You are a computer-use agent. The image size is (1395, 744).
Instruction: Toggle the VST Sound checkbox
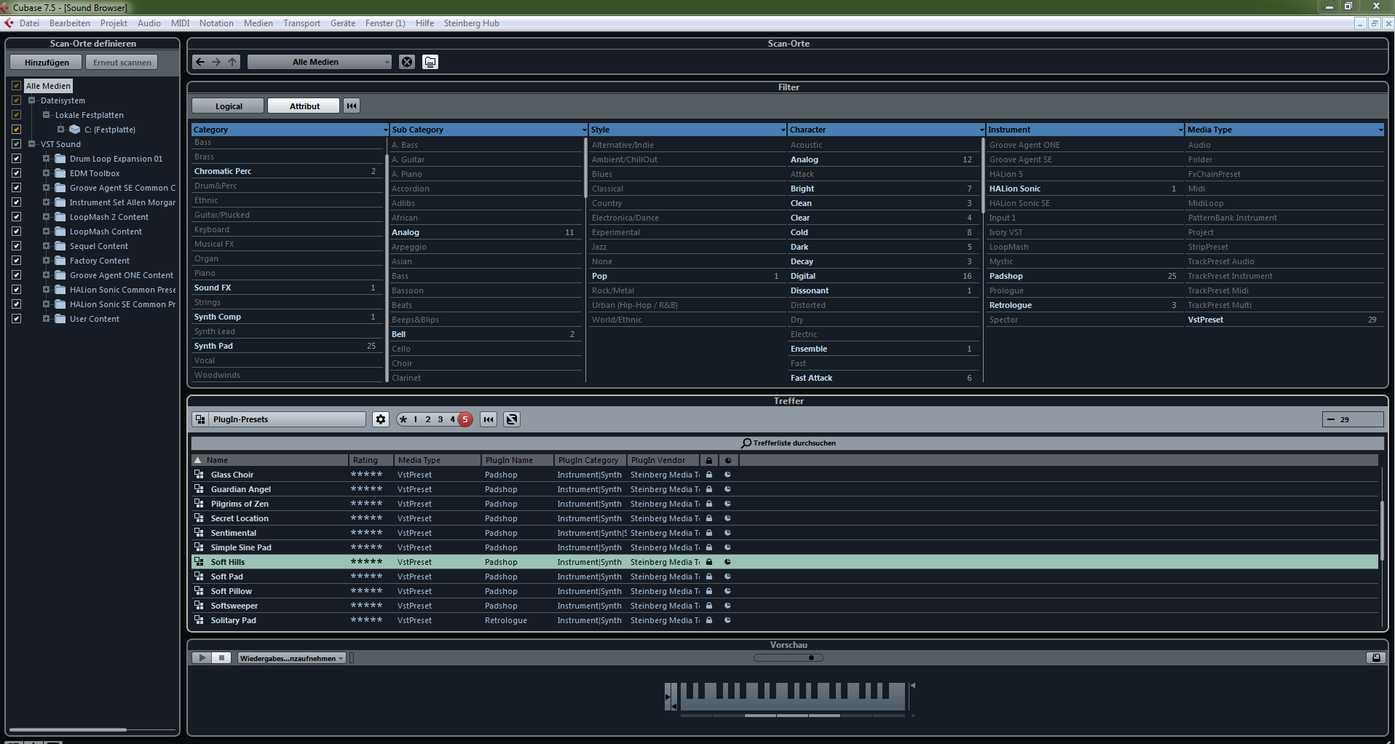(x=16, y=144)
